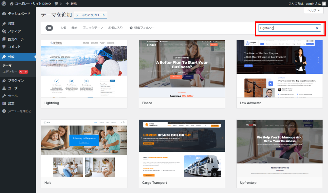Click the ダッシュボード dashboard icon in sidebar

point(4,14)
